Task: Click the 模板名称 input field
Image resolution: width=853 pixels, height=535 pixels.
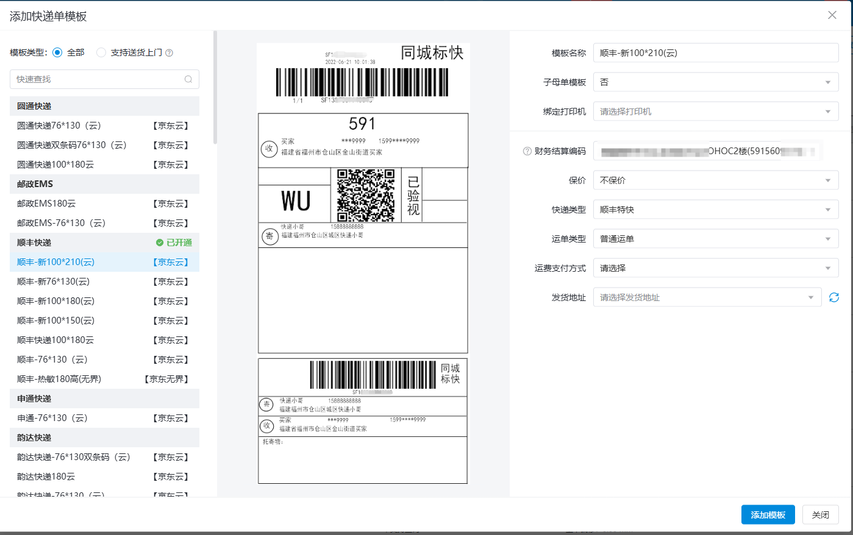Action: 715,53
